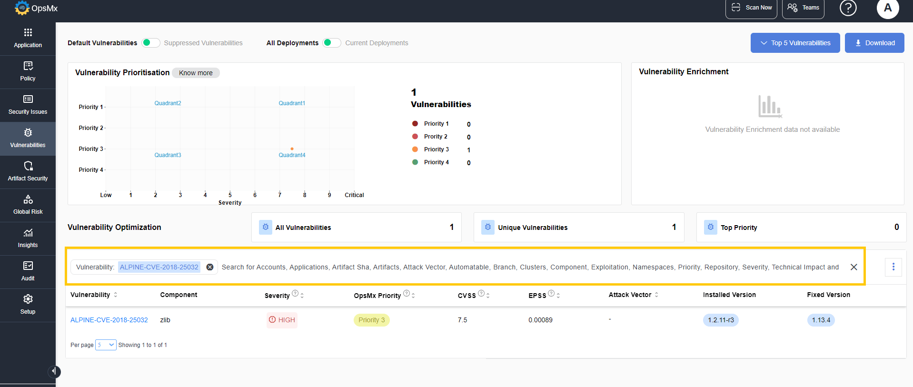Open the Application grid icon in sidebar

click(28, 32)
